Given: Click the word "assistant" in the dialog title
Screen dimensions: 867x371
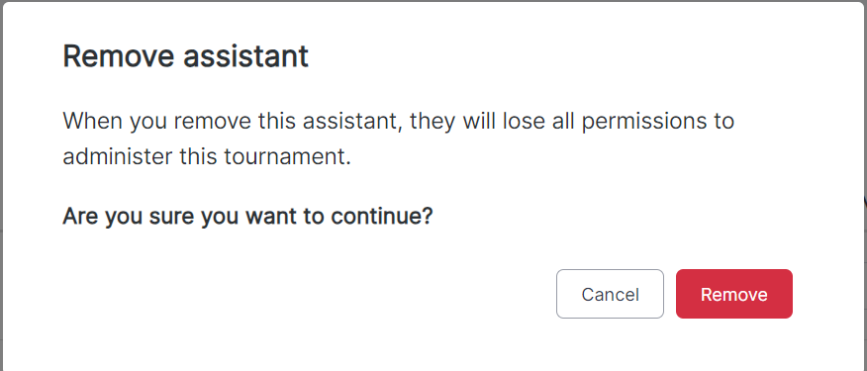Looking at the screenshot, I should pyautogui.click(x=245, y=55).
